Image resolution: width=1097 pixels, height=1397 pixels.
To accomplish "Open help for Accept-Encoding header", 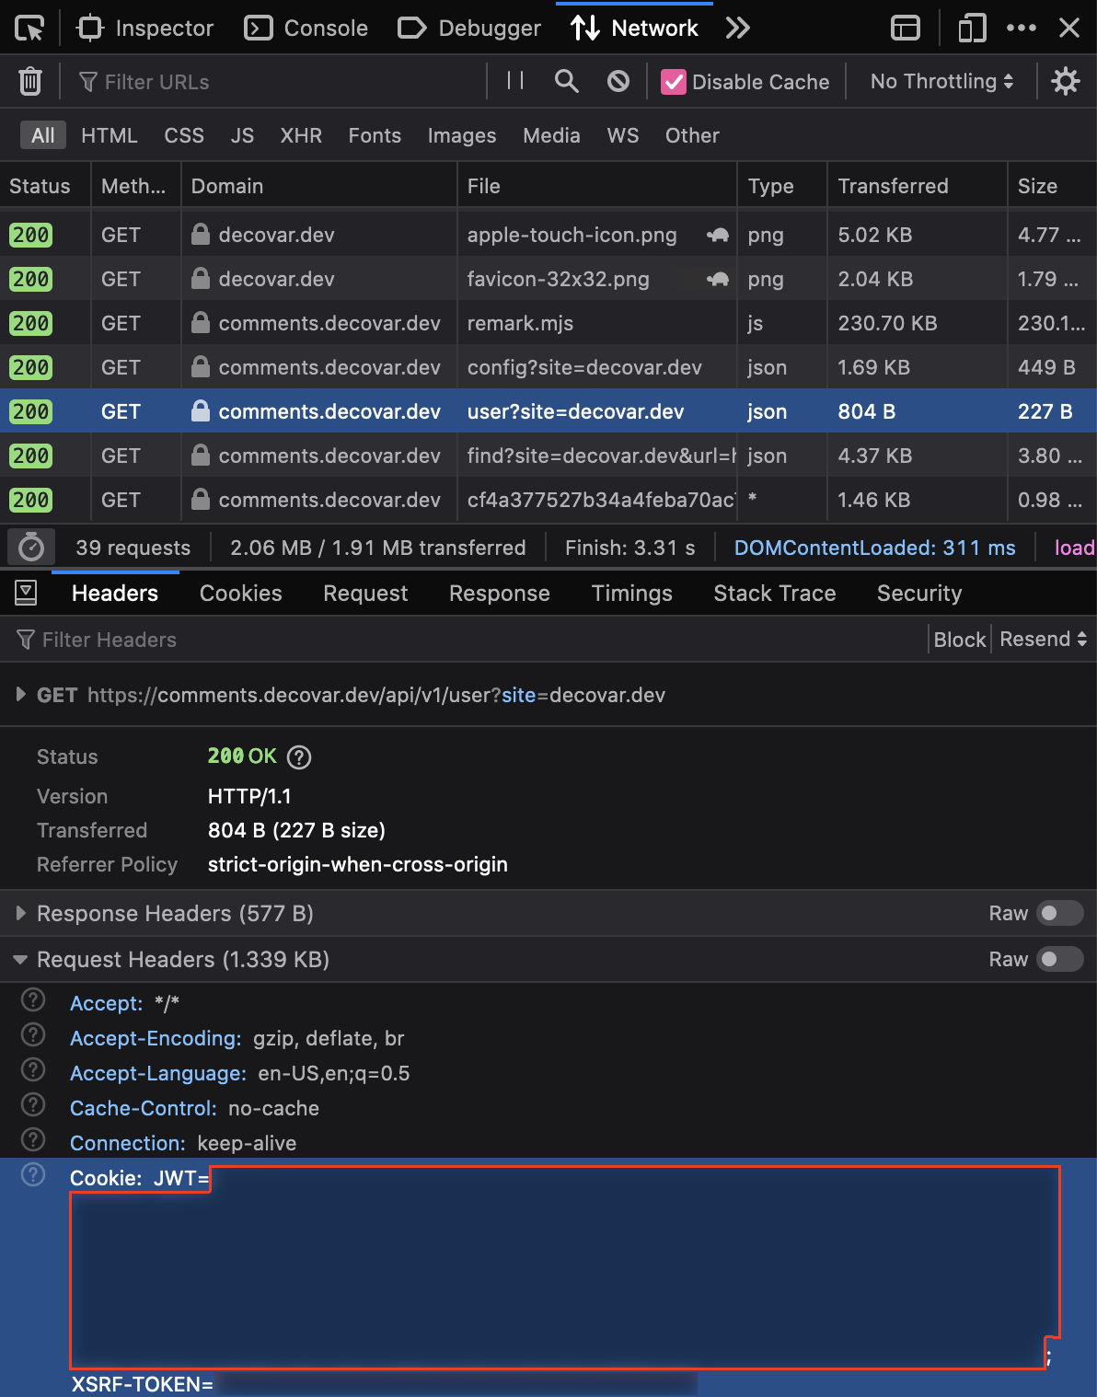I will [x=33, y=1034].
